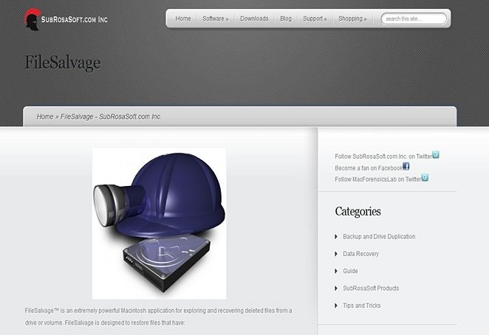The image size is (489, 335).
Task: Expand the Support menu in navigation
Action: [315, 18]
